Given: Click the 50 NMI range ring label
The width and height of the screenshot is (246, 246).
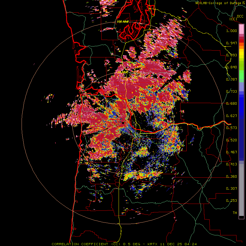Looking at the screenshot, I should (123, 72).
